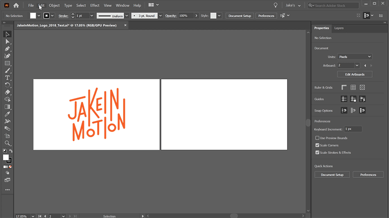
Task: Go to next artboard arrow in status bar
Action: pyautogui.click(x=70, y=216)
